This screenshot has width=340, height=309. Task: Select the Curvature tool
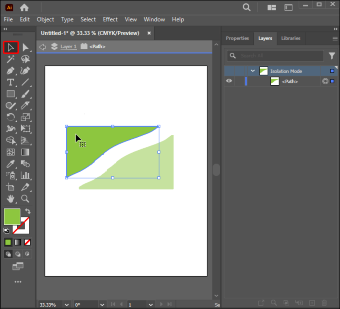coord(26,70)
